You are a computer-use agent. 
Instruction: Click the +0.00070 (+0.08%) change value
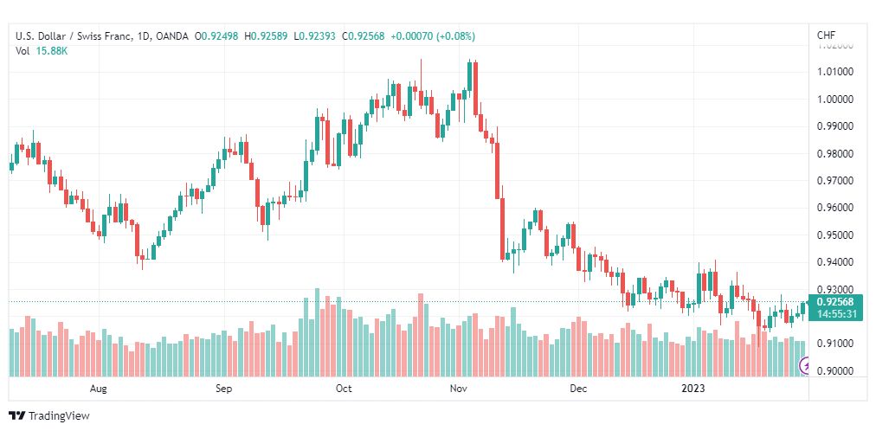click(x=433, y=36)
